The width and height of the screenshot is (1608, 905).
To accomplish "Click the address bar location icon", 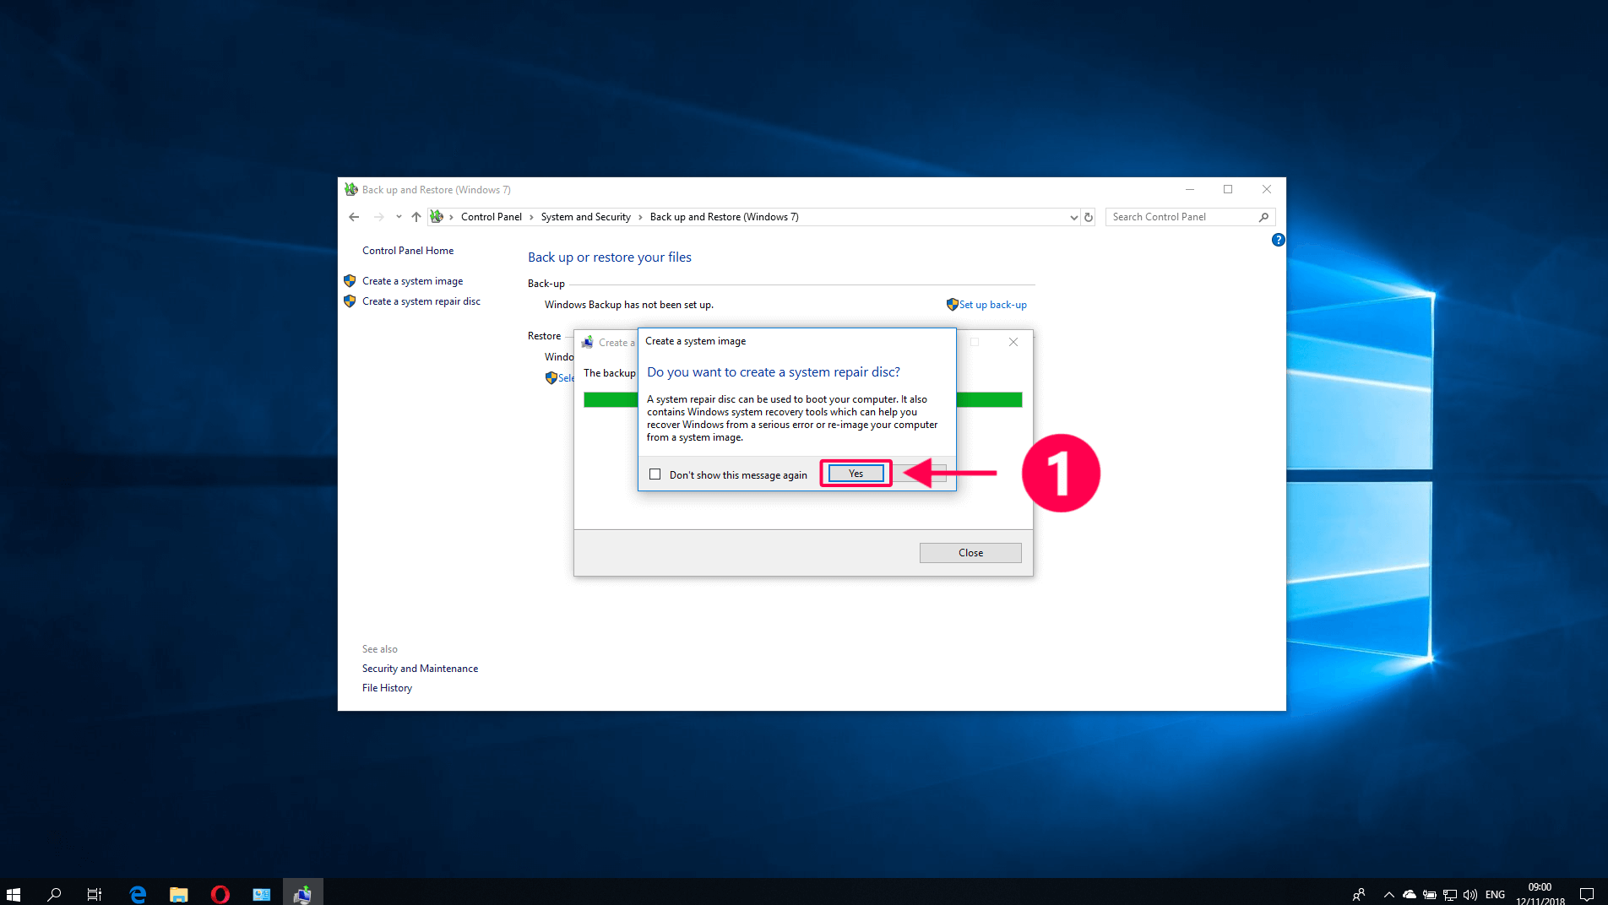I will pyautogui.click(x=437, y=217).
